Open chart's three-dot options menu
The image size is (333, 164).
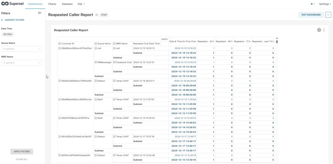(324, 30)
